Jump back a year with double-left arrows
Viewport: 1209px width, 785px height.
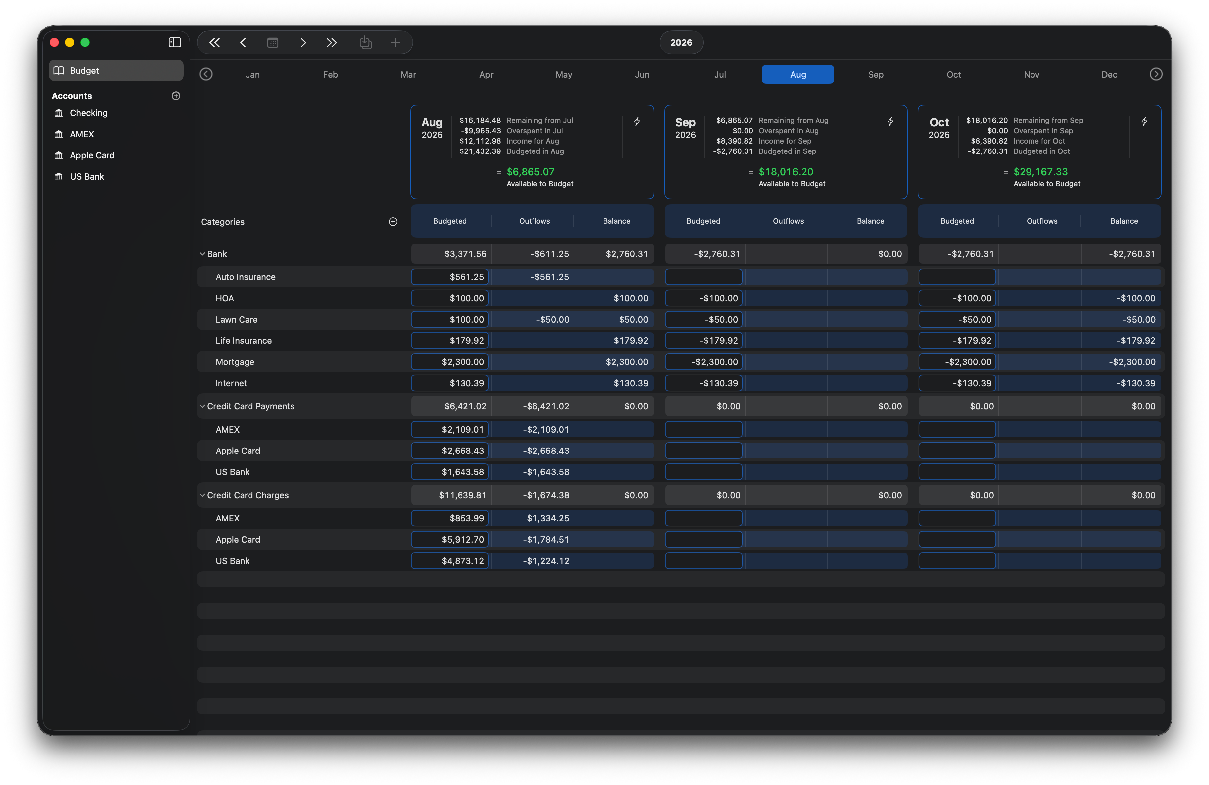tap(214, 43)
